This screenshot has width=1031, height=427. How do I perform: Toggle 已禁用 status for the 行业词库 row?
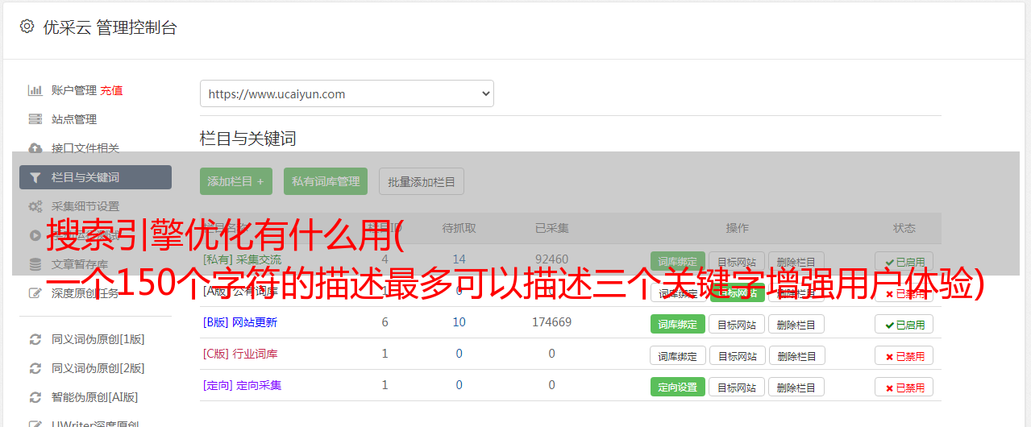pos(904,355)
